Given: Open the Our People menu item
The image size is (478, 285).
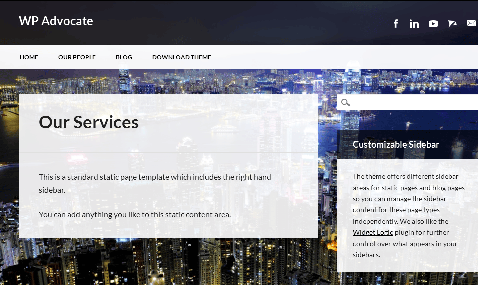Looking at the screenshot, I should [x=77, y=57].
